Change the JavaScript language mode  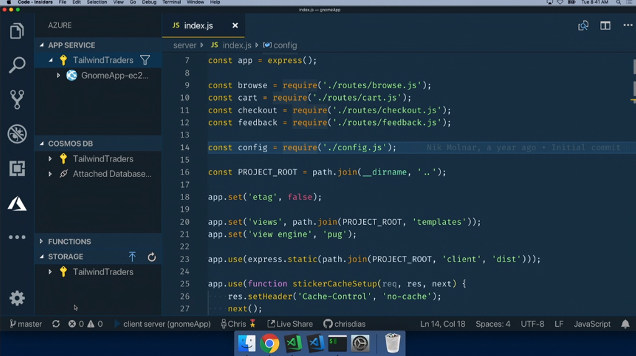coord(591,324)
